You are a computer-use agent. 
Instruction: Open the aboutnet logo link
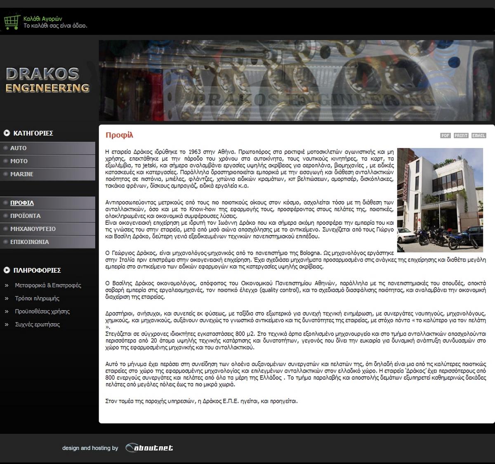point(149,448)
